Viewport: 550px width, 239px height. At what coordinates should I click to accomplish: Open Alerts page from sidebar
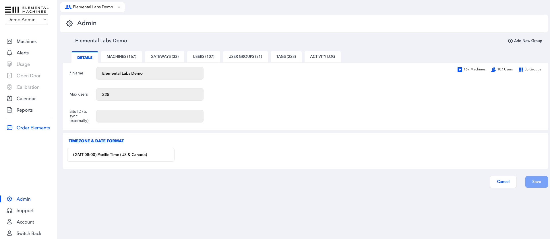pos(23,53)
